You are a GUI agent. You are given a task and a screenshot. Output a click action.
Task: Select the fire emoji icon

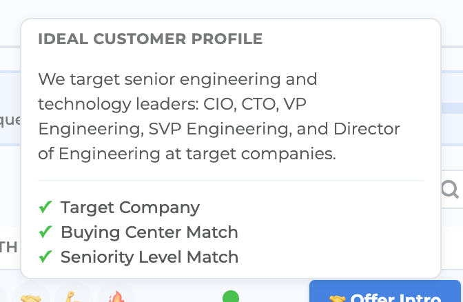[116, 296]
